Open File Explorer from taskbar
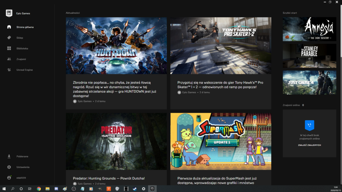The width and height of the screenshot is (342, 192). [47, 189]
